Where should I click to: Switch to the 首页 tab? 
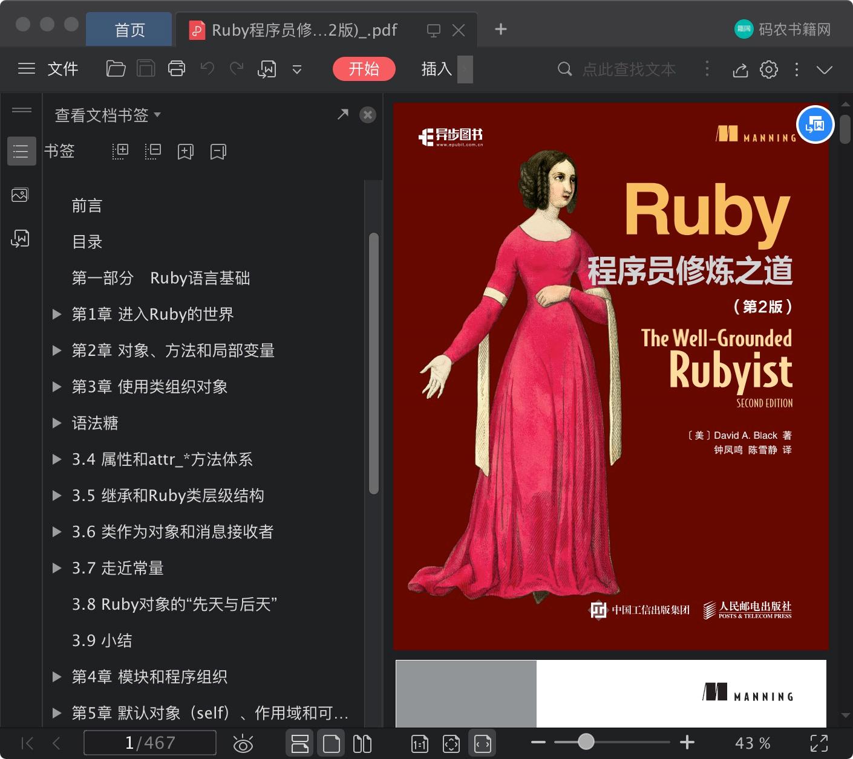pyautogui.click(x=129, y=30)
